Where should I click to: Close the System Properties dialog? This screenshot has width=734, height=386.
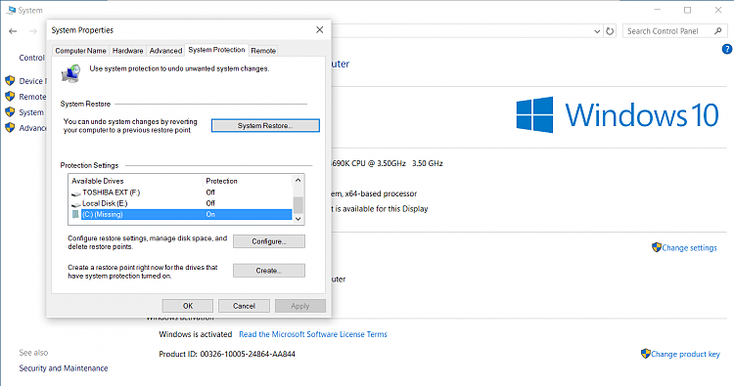[320, 30]
